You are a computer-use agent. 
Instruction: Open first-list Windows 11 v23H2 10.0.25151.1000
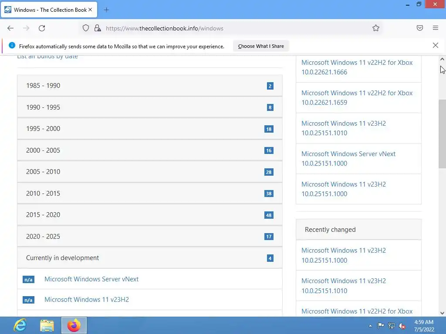click(344, 189)
